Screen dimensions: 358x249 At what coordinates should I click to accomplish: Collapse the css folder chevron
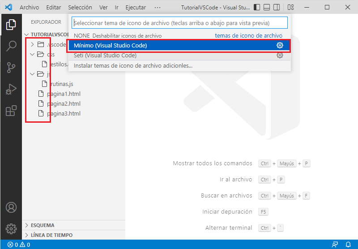coord(32,54)
